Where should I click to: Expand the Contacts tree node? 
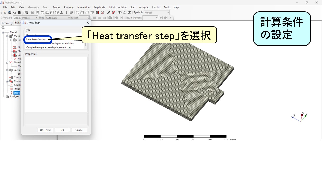[x=7, y=81]
